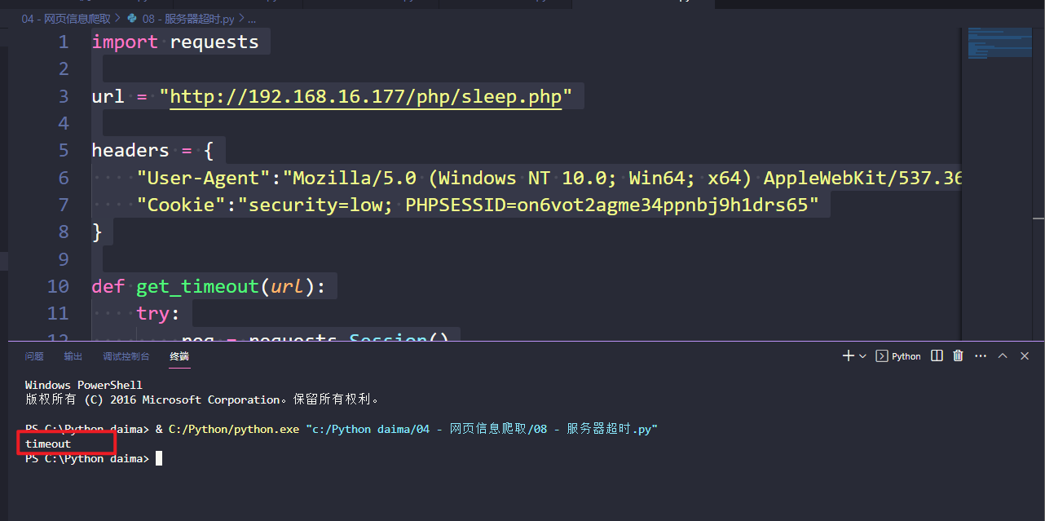Select the 终端 (Terminal) tab
The height and width of the screenshot is (521, 1045).
click(179, 356)
